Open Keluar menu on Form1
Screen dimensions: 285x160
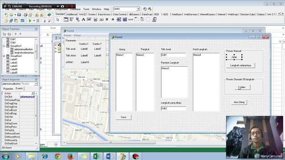(77, 35)
